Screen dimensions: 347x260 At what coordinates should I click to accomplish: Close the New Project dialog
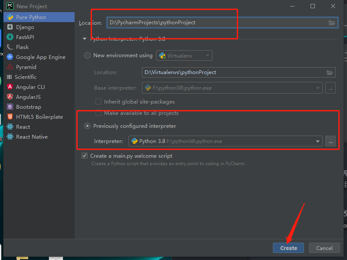[x=333, y=6]
